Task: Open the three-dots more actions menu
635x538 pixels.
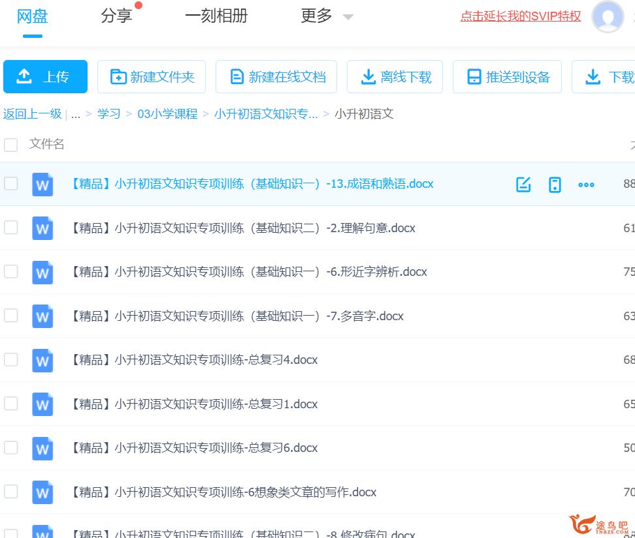Action: (x=586, y=185)
